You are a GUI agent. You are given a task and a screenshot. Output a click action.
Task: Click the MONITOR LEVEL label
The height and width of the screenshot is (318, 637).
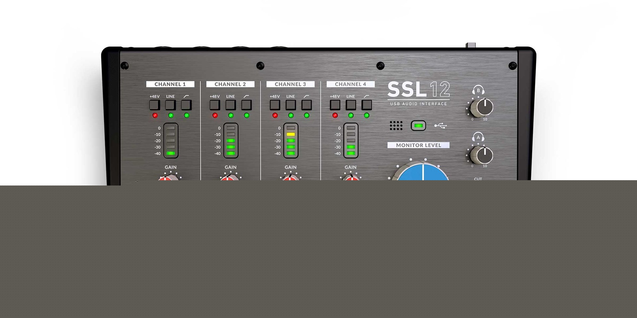[x=419, y=145]
